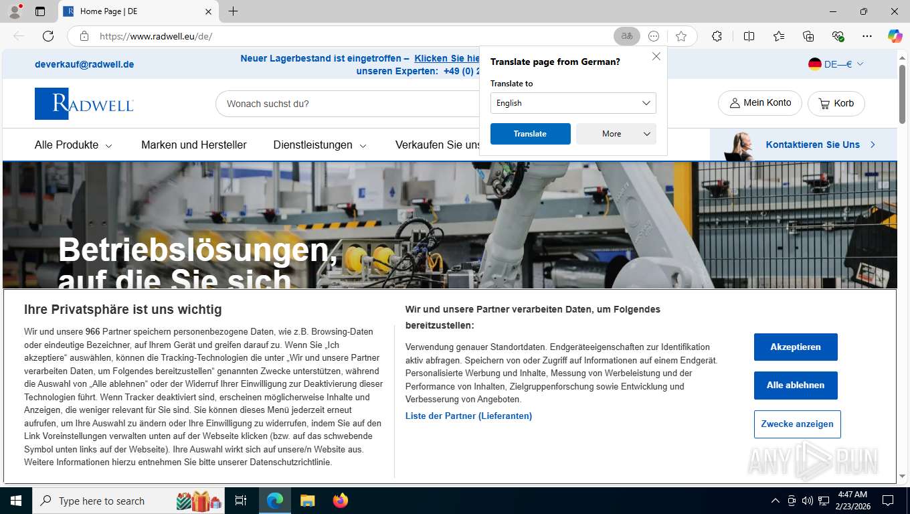This screenshot has height=514, width=910.
Task: Open the reading feedback smiley icon
Action: [654, 36]
